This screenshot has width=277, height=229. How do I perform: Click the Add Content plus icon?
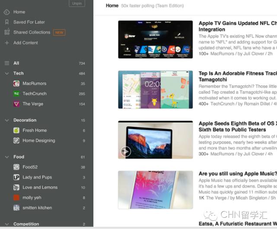tap(7, 43)
